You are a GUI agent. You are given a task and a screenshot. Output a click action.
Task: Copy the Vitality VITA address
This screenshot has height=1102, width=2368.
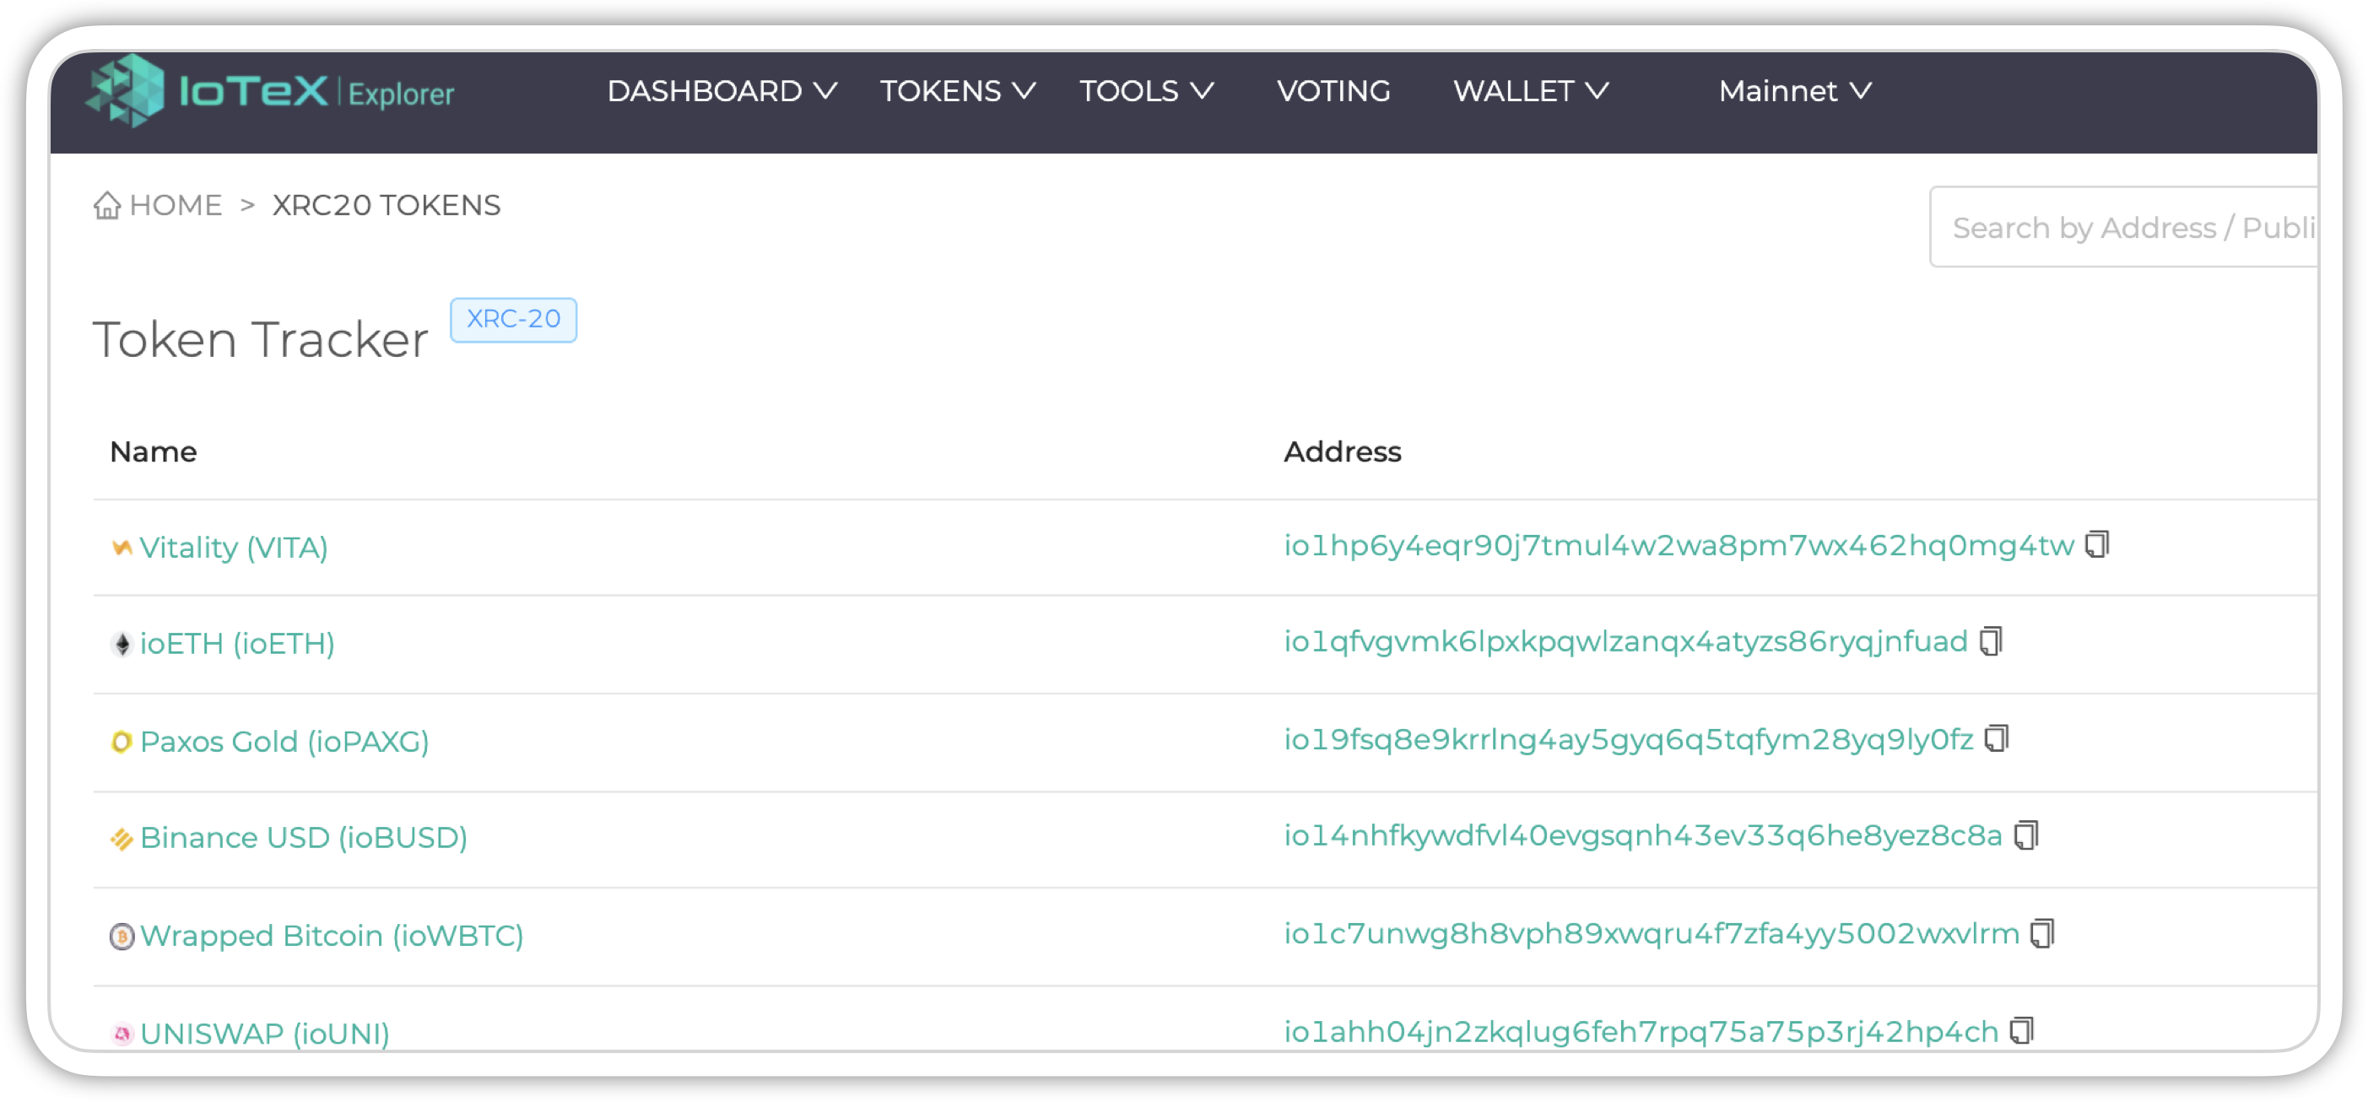pos(2097,545)
